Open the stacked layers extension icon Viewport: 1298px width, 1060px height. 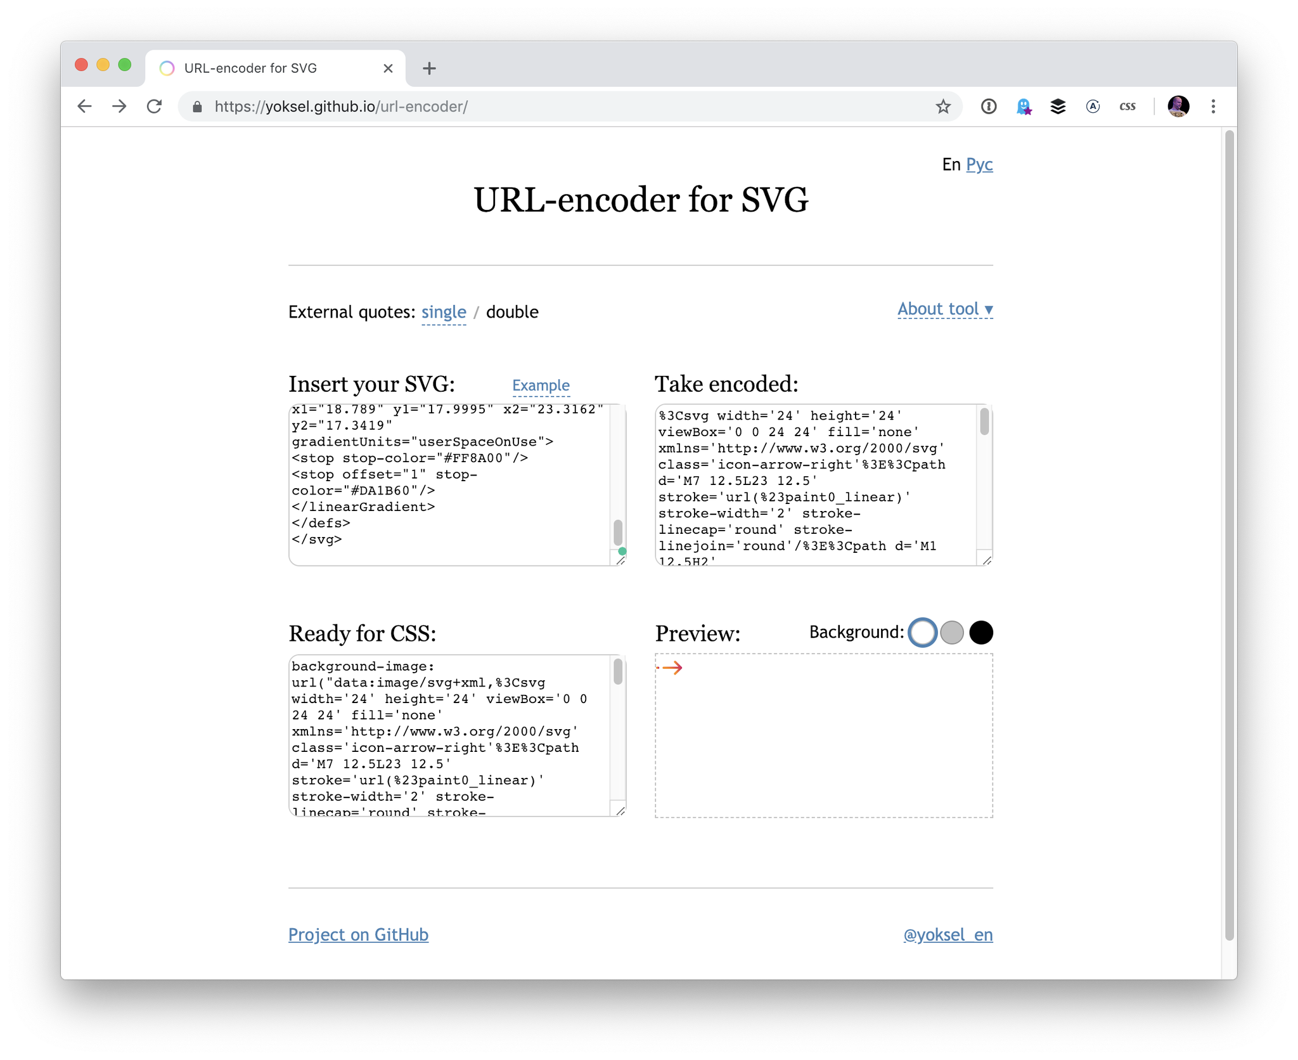click(x=1058, y=106)
